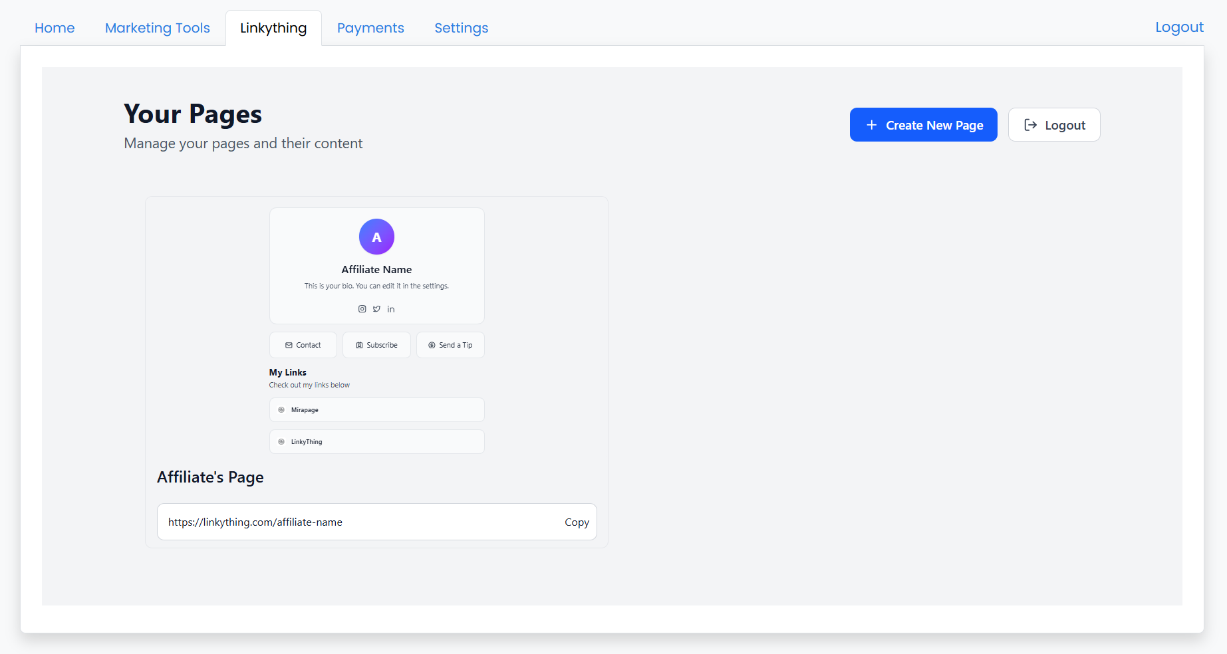Click the Subscribe button's badge icon
The width and height of the screenshot is (1227, 654).
pyautogui.click(x=359, y=346)
